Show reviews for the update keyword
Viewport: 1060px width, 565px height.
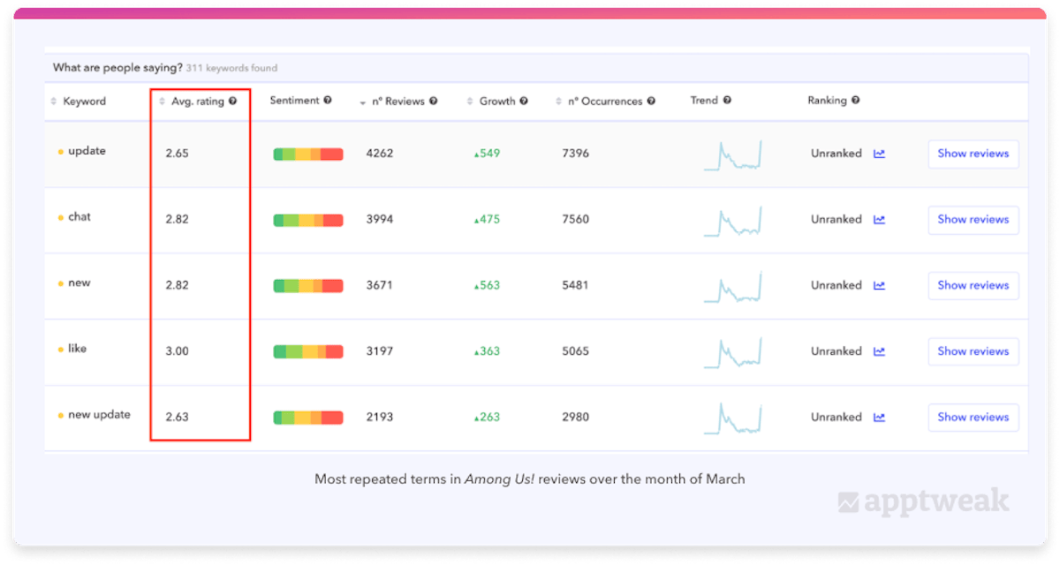[973, 154]
